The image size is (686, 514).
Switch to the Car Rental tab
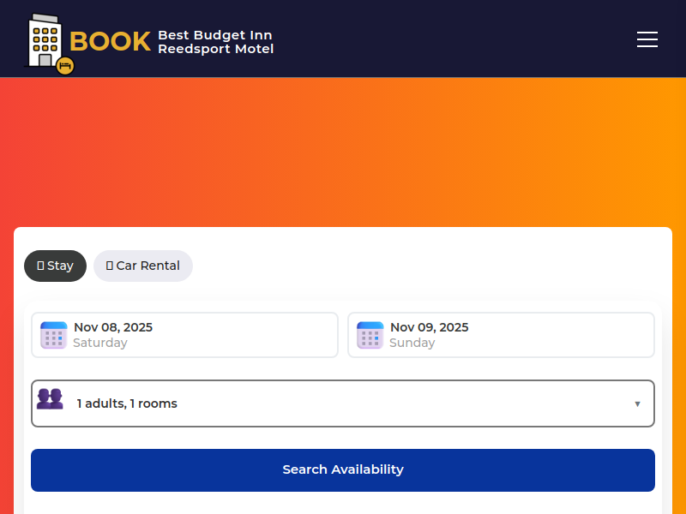pos(144,266)
